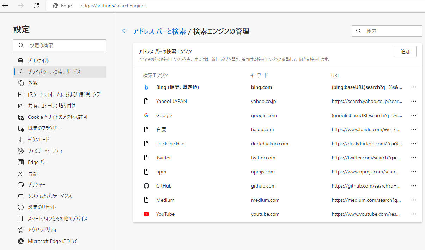This screenshot has height=250, width=425.
Task: Click the URL column header
Action: pos(335,75)
